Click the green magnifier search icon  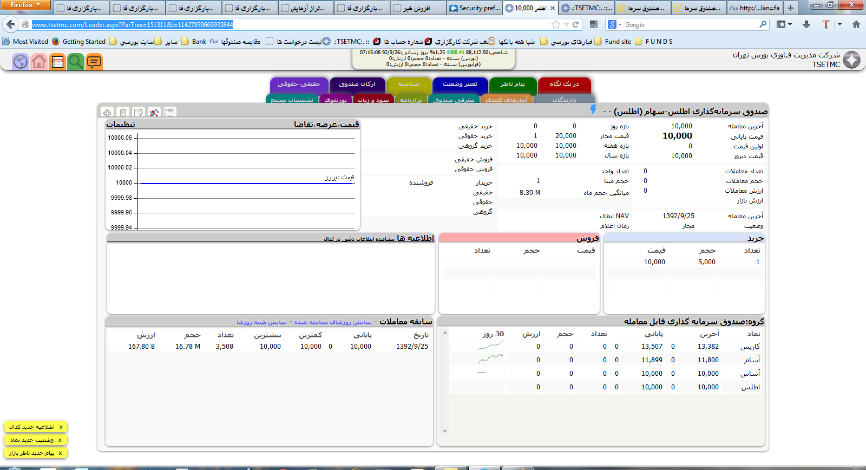pyautogui.click(x=76, y=62)
